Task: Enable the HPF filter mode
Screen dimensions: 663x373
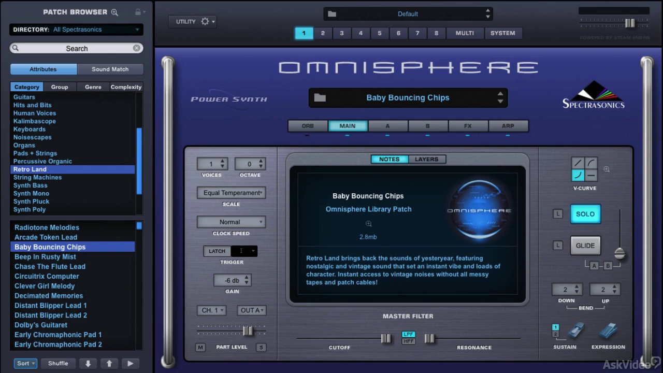Action: pyautogui.click(x=408, y=341)
